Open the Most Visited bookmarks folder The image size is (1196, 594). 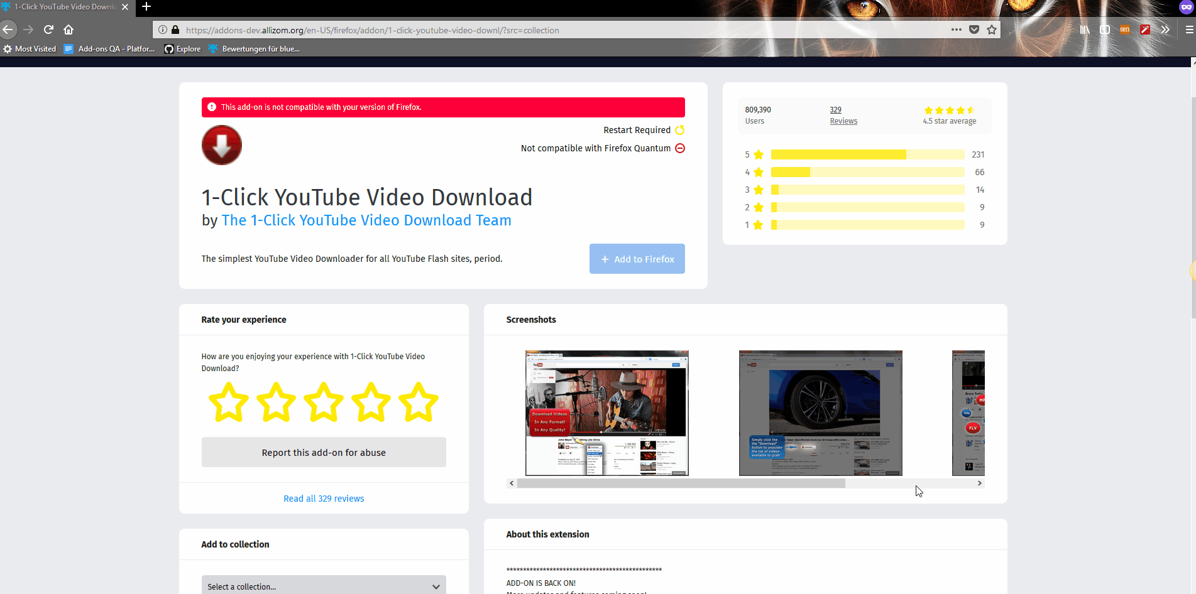[30, 49]
